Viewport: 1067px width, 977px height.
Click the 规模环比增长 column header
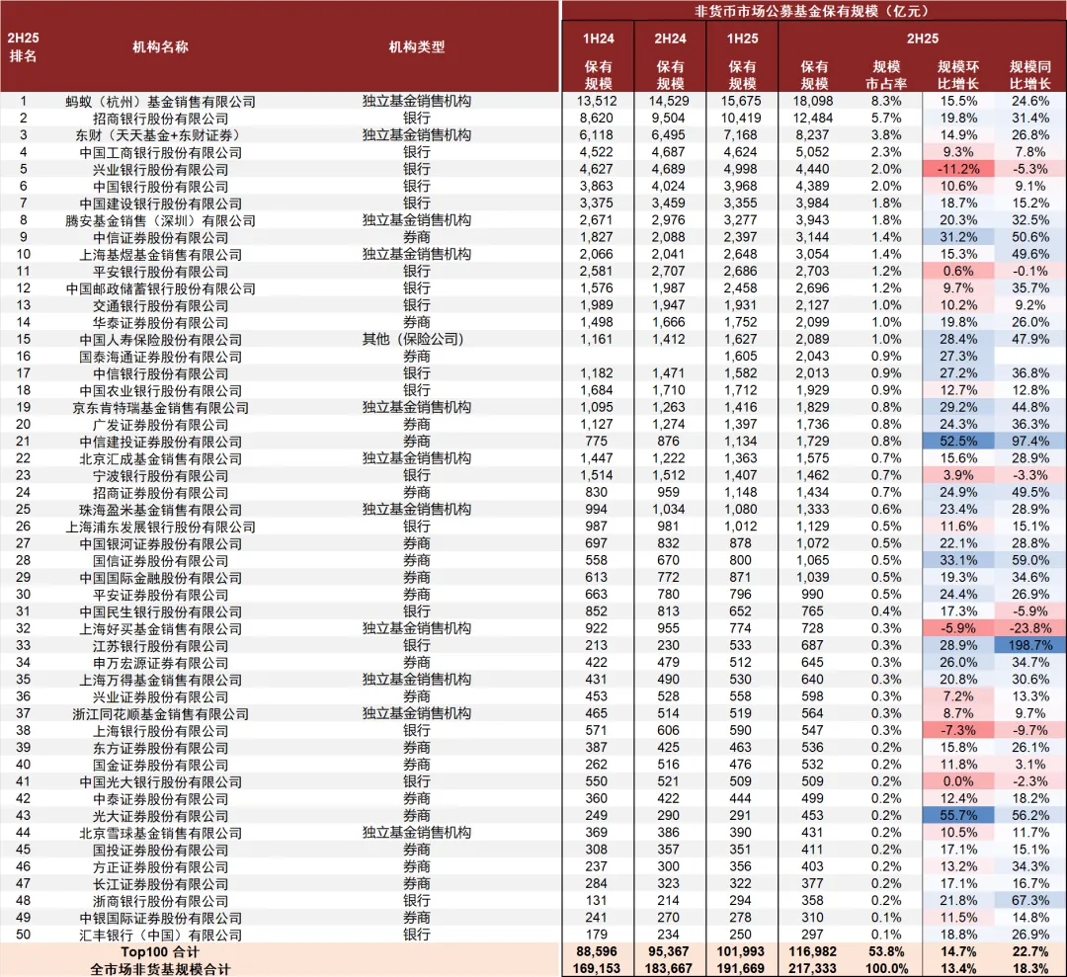tap(958, 75)
